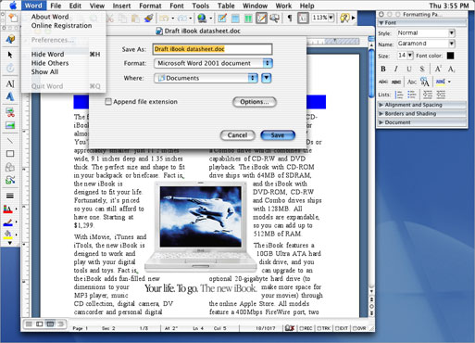Click the Save As filename field
Screen dimensions: 475x343
point(212,49)
